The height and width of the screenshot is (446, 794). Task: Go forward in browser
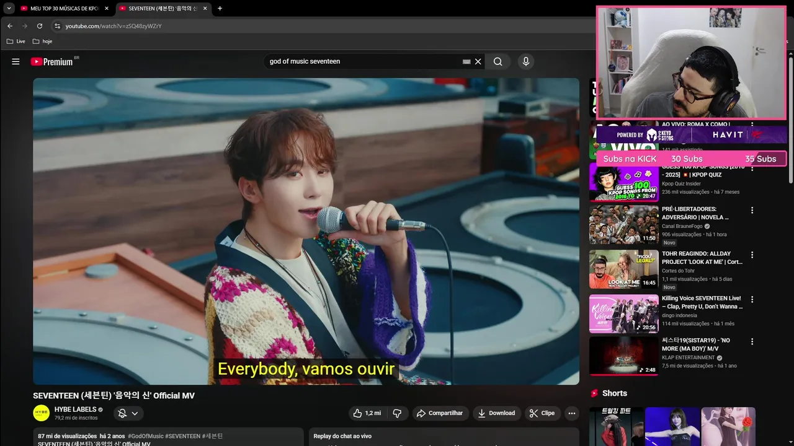coord(25,26)
